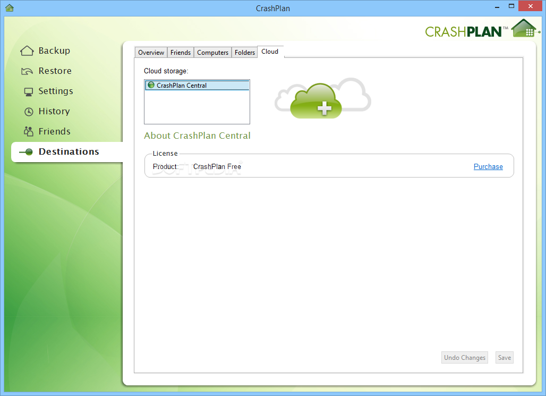Click the Undo Changes button
Screen dimensions: 546x396
pyautogui.click(x=465, y=358)
